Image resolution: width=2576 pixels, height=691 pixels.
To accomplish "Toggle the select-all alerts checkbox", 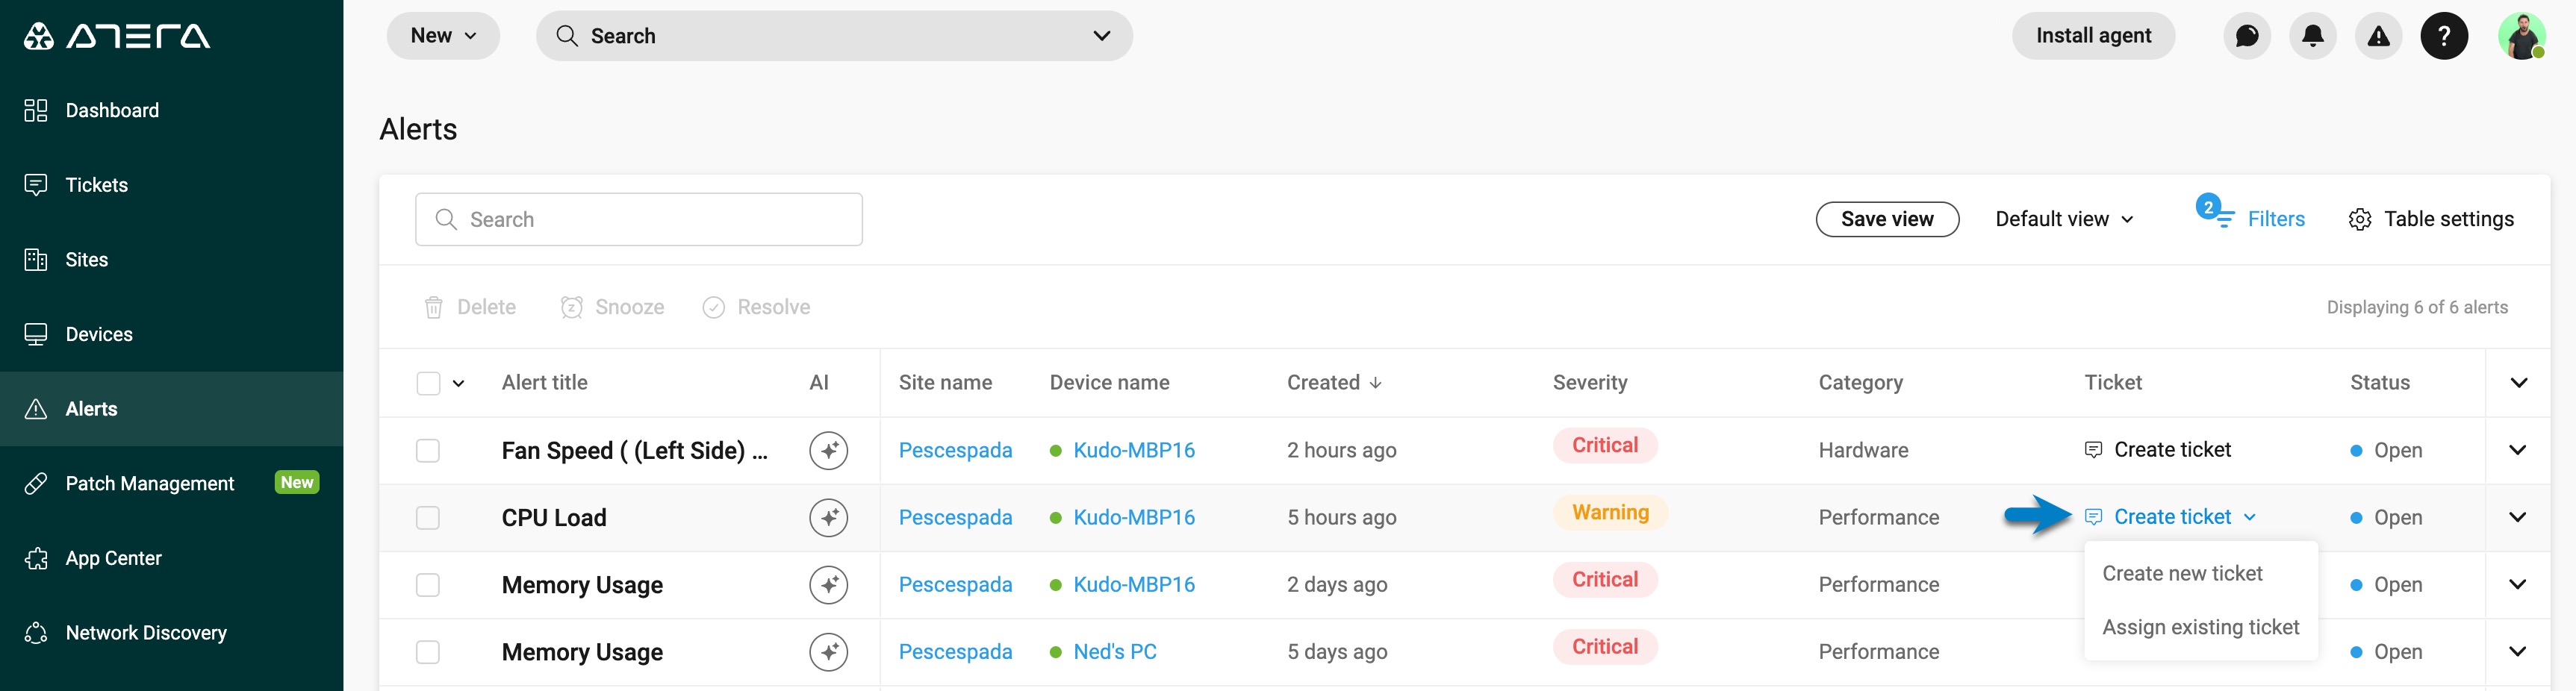I will (x=428, y=383).
